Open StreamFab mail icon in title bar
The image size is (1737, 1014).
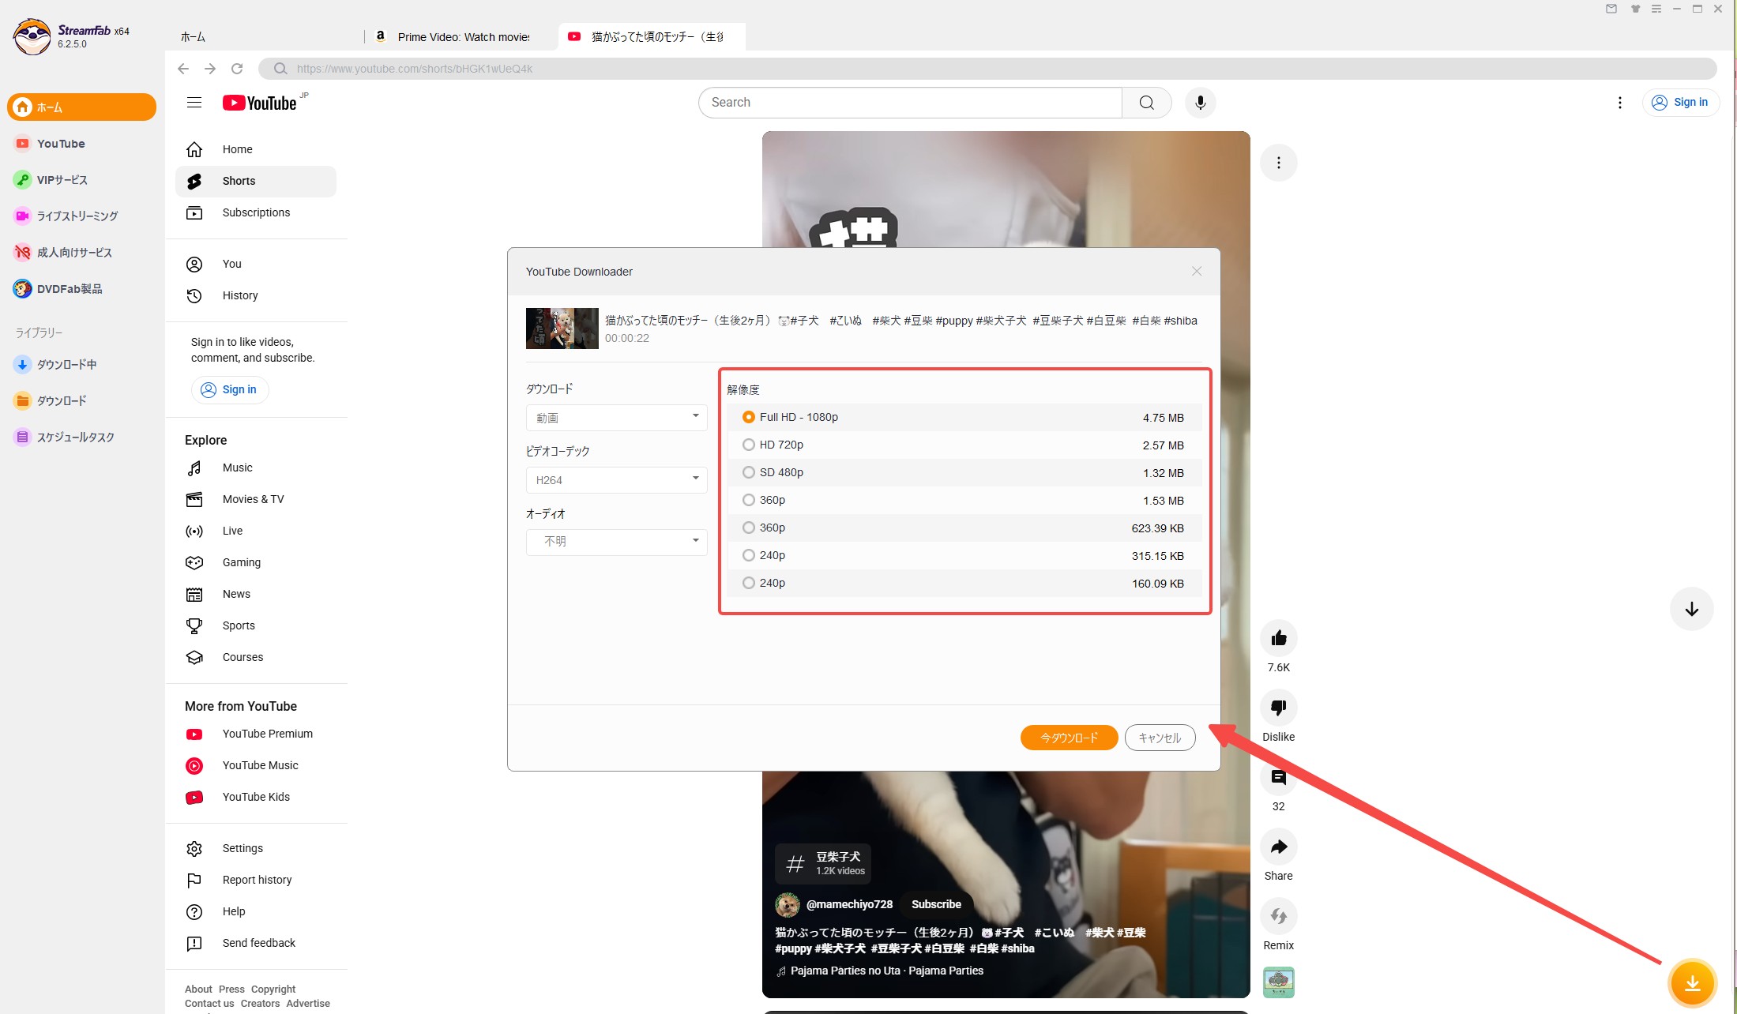(1611, 9)
